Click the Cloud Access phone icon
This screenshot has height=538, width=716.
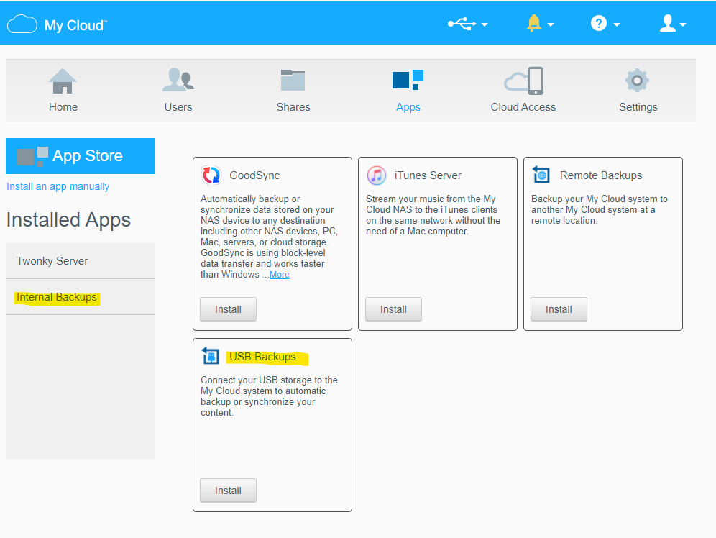524,81
